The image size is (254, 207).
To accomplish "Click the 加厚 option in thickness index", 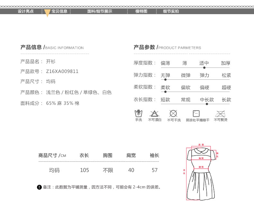I will point(226,63).
